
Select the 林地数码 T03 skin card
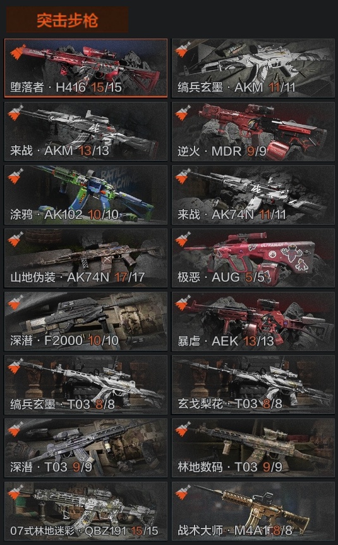coord(253,448)
